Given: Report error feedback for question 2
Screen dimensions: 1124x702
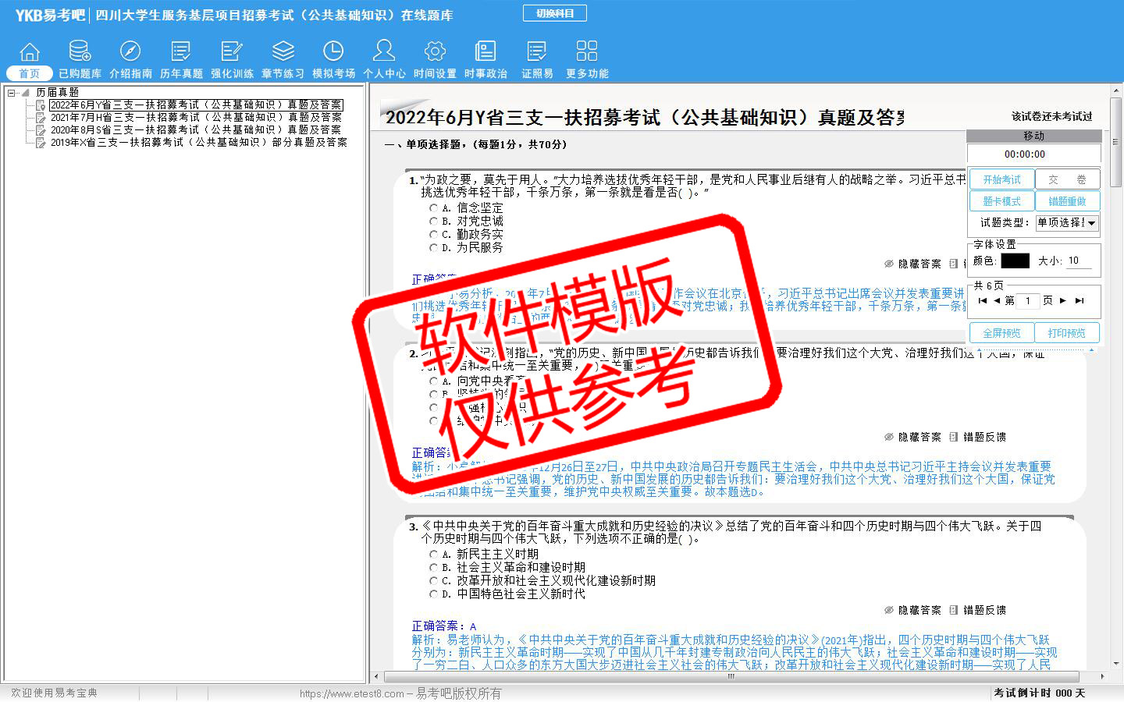Looking at the screenshot, I should 977,437.
